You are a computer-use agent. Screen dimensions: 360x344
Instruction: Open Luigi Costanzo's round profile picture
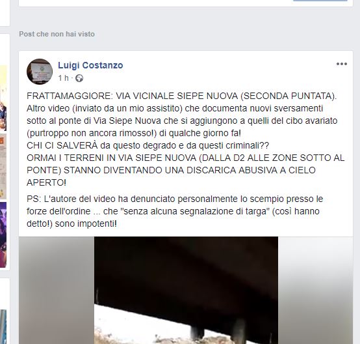(40, 72)
